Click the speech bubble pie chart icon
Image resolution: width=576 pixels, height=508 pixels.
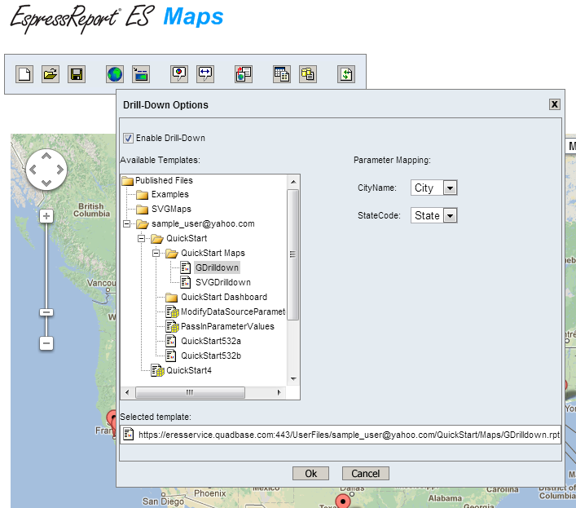(x=179, y=74)
